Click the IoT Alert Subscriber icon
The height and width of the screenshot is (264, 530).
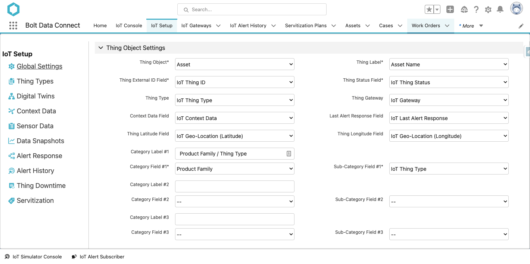[x=74, y=257]
